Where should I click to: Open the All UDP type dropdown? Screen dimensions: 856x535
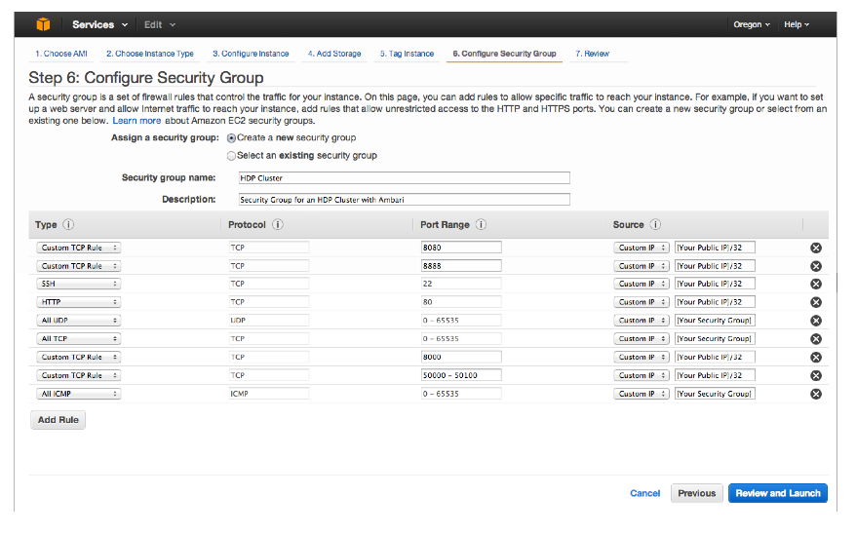79,320
